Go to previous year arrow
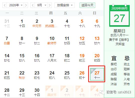 (x=5, y=5)
